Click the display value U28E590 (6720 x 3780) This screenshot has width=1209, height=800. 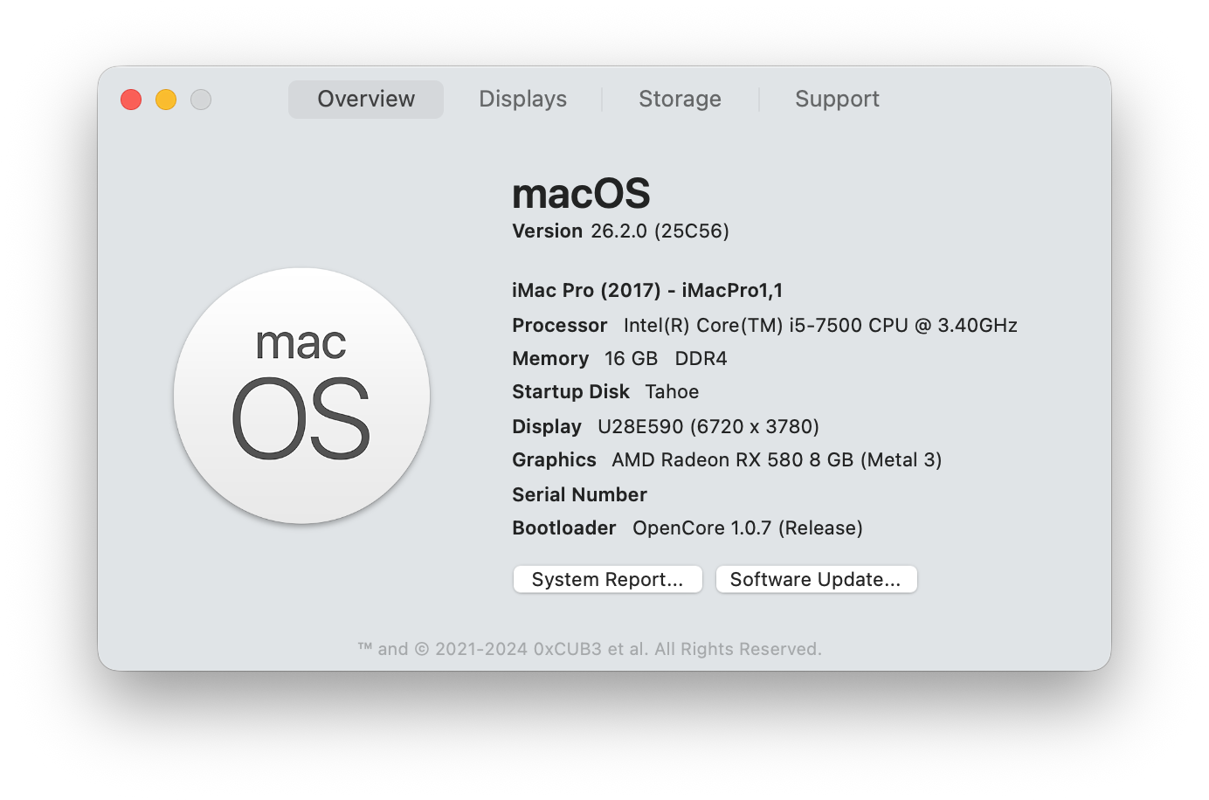coord(708,426)
